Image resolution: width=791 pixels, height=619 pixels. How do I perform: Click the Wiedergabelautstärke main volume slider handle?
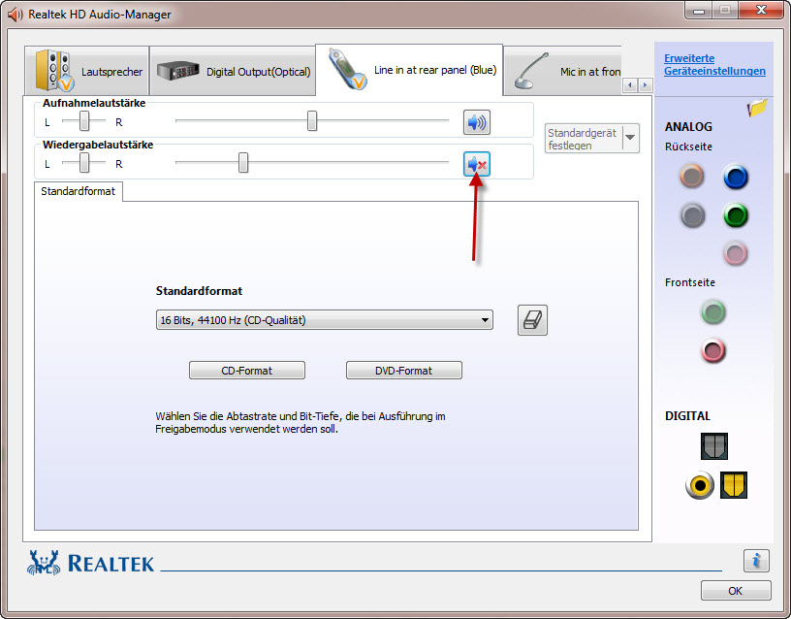243,163
